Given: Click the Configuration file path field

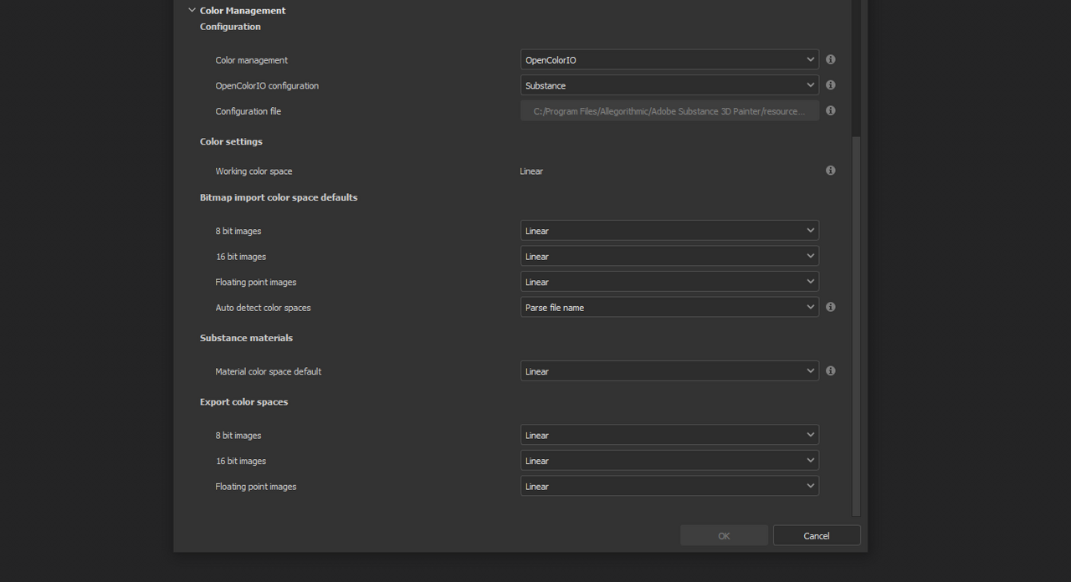Looking at the screenshot, I should click(669, 110).
